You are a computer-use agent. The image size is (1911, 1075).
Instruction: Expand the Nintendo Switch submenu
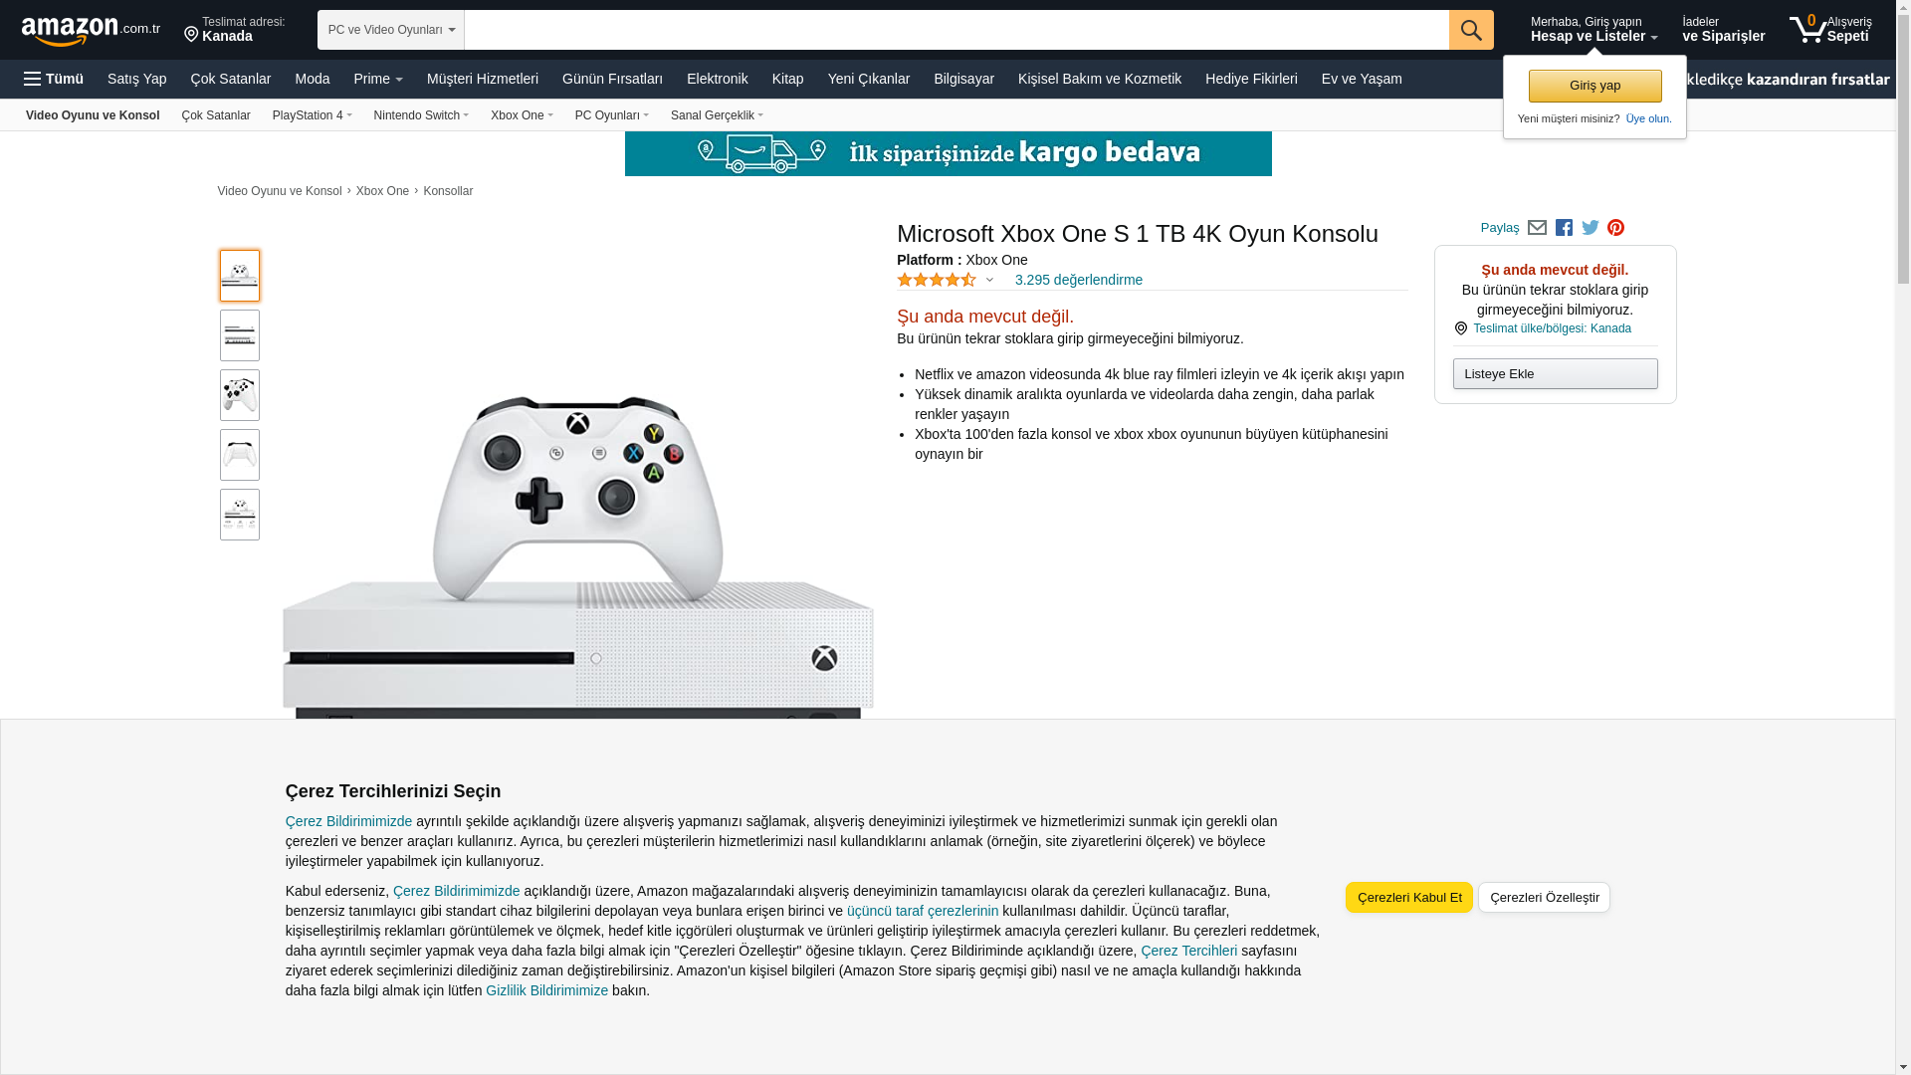pos(421,115)
